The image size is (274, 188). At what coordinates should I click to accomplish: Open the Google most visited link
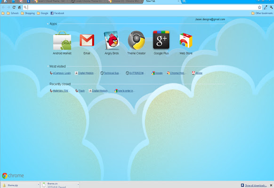tap(157, 73)
